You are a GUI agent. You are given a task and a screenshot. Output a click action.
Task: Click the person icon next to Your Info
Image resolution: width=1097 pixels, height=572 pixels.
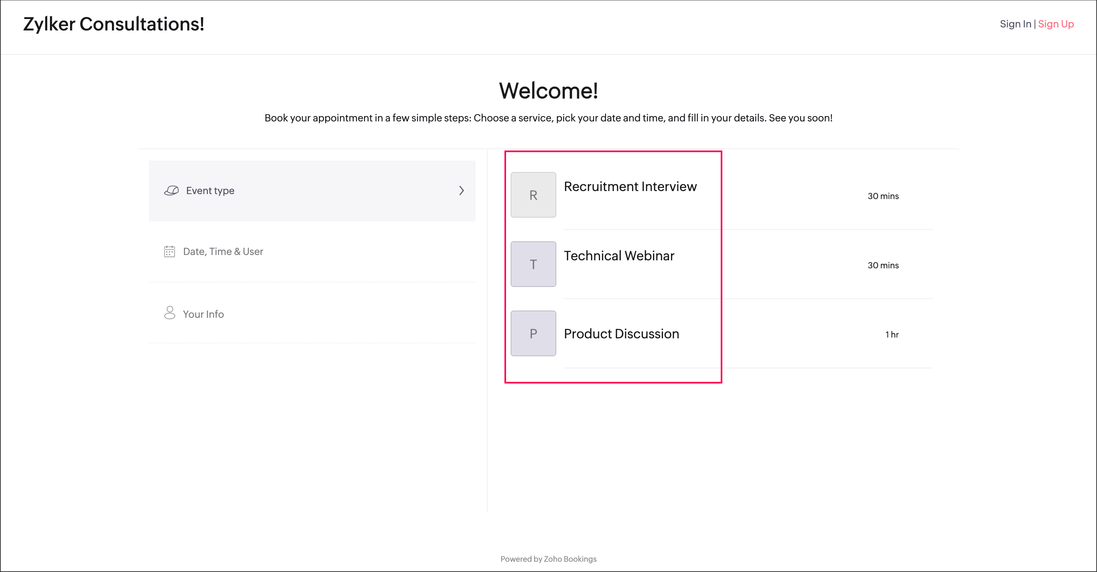tap(169, 313)
